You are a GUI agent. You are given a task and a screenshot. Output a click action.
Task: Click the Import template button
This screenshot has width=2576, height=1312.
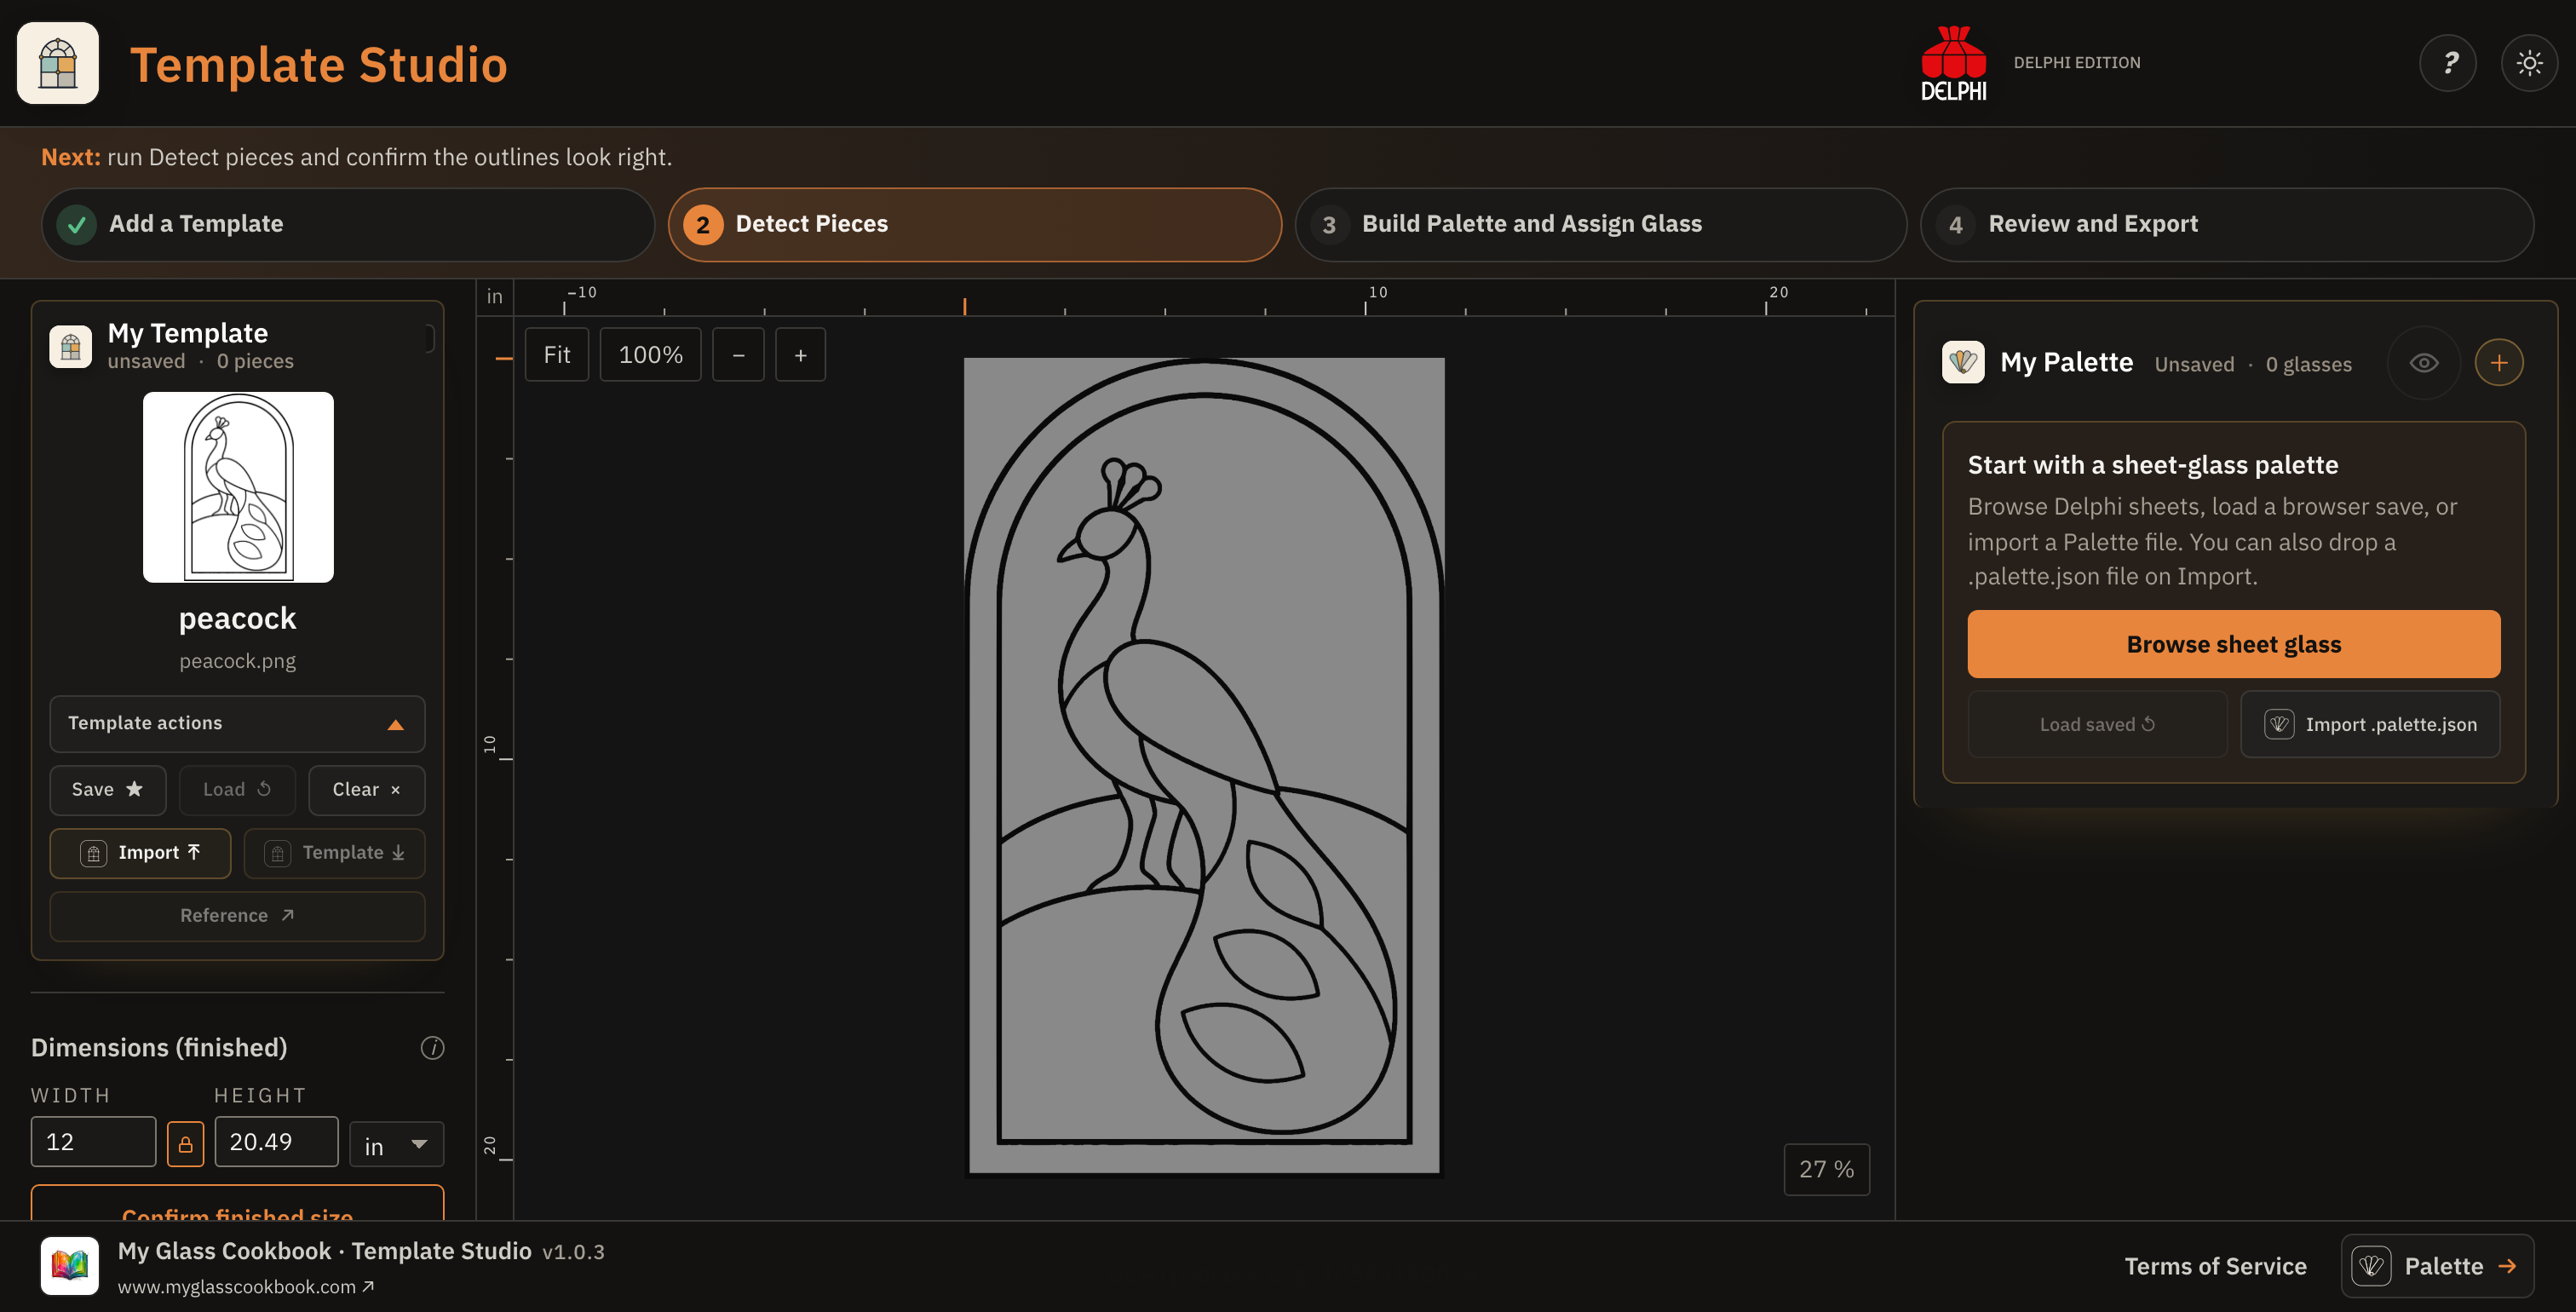pyautogui.click(x=140, y=853)
